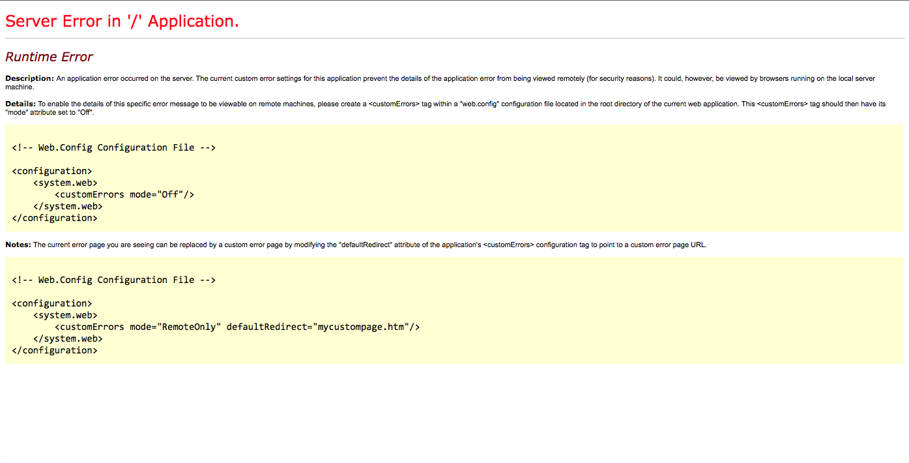Click the Web.Config comment in the second code block
Screen dimensions: 909x463
point(113,280)
